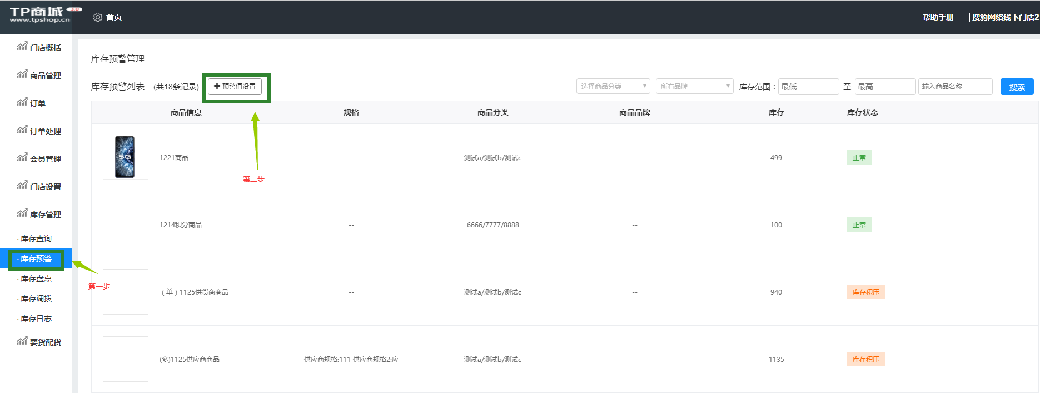Select 库存查询 in the sidebar submenu
Image resolution: width=1040 pixels, height=393 pixels.
tap(36, 239)
